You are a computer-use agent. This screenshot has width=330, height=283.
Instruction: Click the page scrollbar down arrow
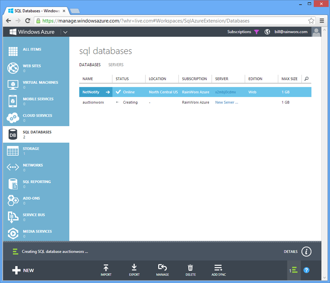[x=324, y=278]
